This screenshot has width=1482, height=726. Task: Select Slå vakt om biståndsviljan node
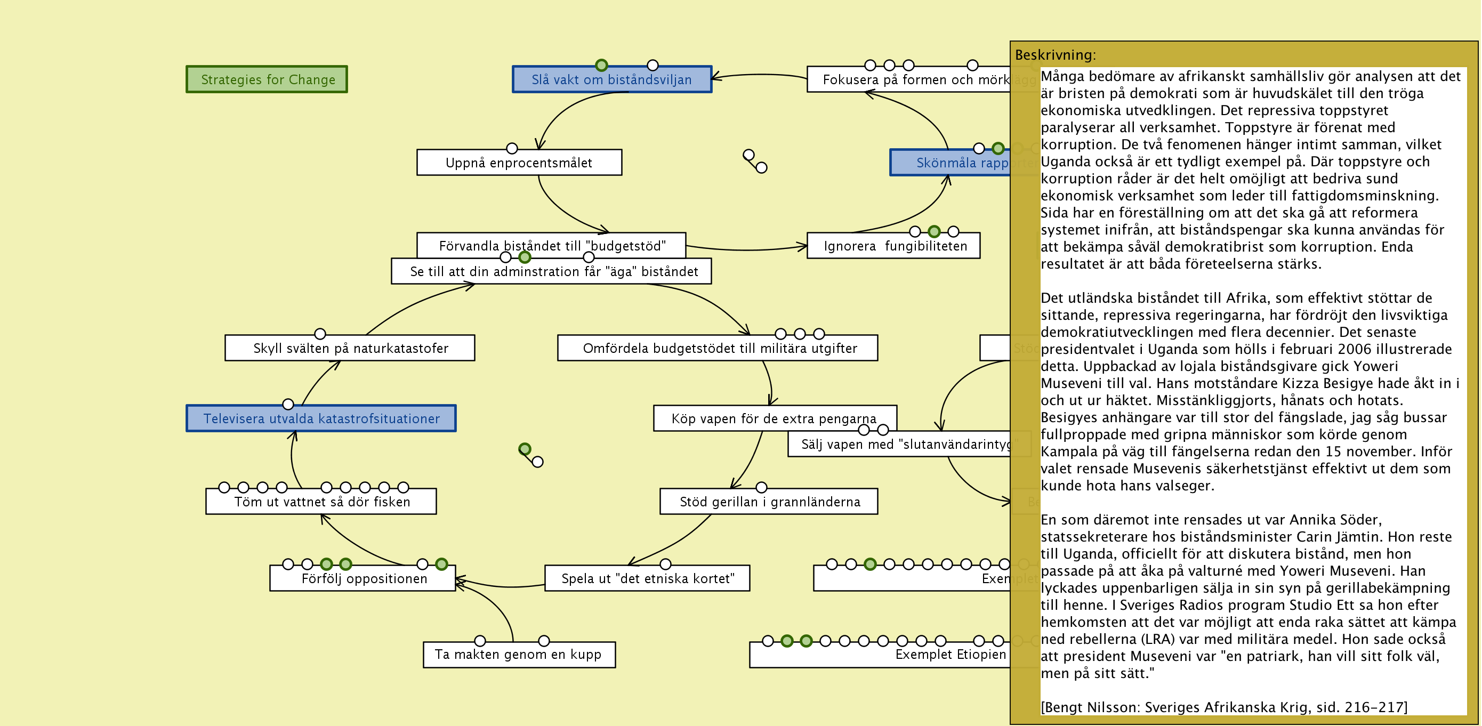(x=611, y=80)
